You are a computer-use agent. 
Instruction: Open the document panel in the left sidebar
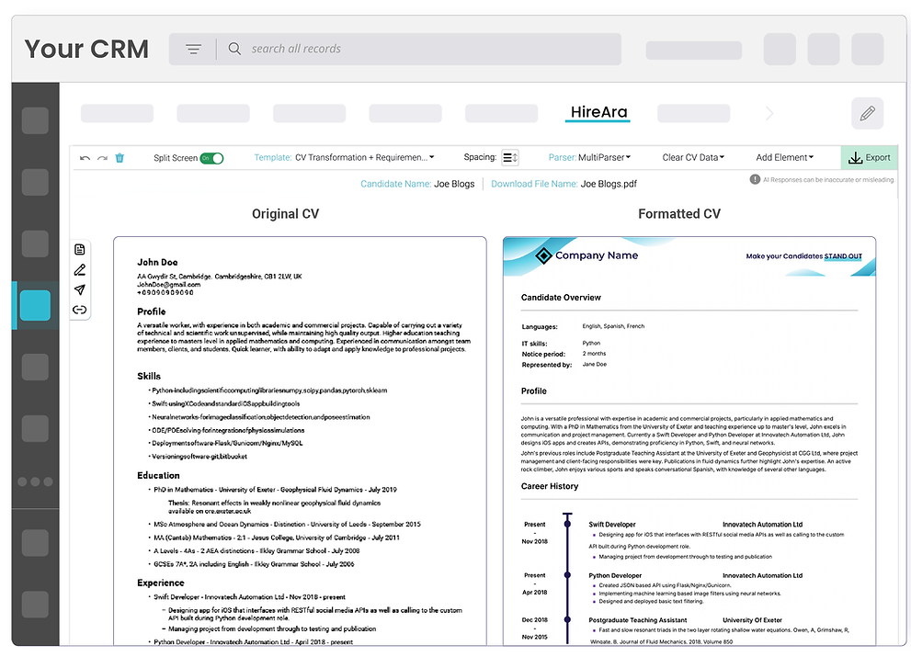(79, 248)
